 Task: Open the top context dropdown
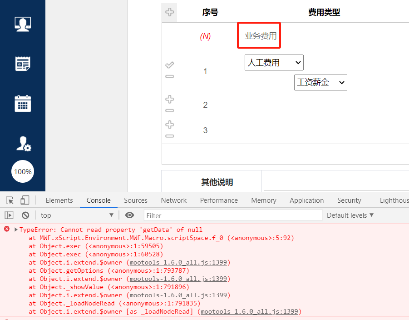tap(77, 215)
